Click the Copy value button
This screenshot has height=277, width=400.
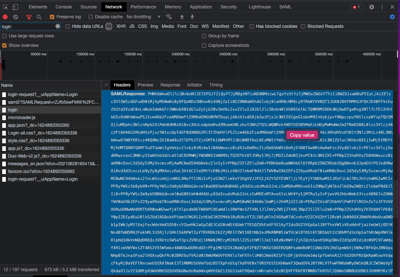tap(302, 135)
